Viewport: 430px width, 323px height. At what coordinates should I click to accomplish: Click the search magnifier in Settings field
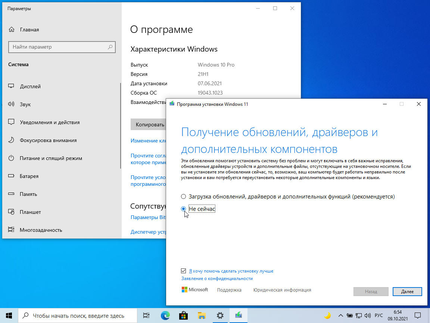[110, 47]
